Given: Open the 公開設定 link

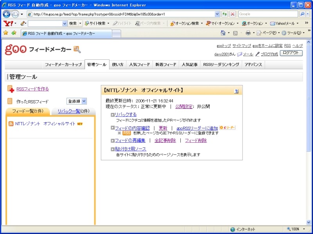Looking at the screenshot, I should coord(183,106).
